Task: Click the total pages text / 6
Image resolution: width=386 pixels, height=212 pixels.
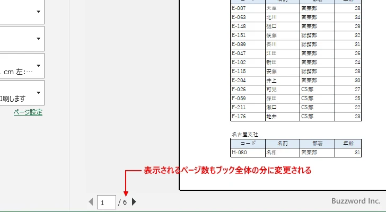Action: pos(122,202)
